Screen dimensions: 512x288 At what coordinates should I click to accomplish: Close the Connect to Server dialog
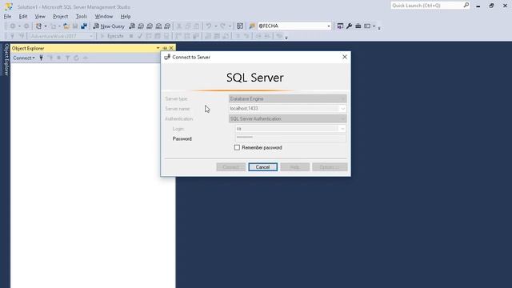(345, 57)
